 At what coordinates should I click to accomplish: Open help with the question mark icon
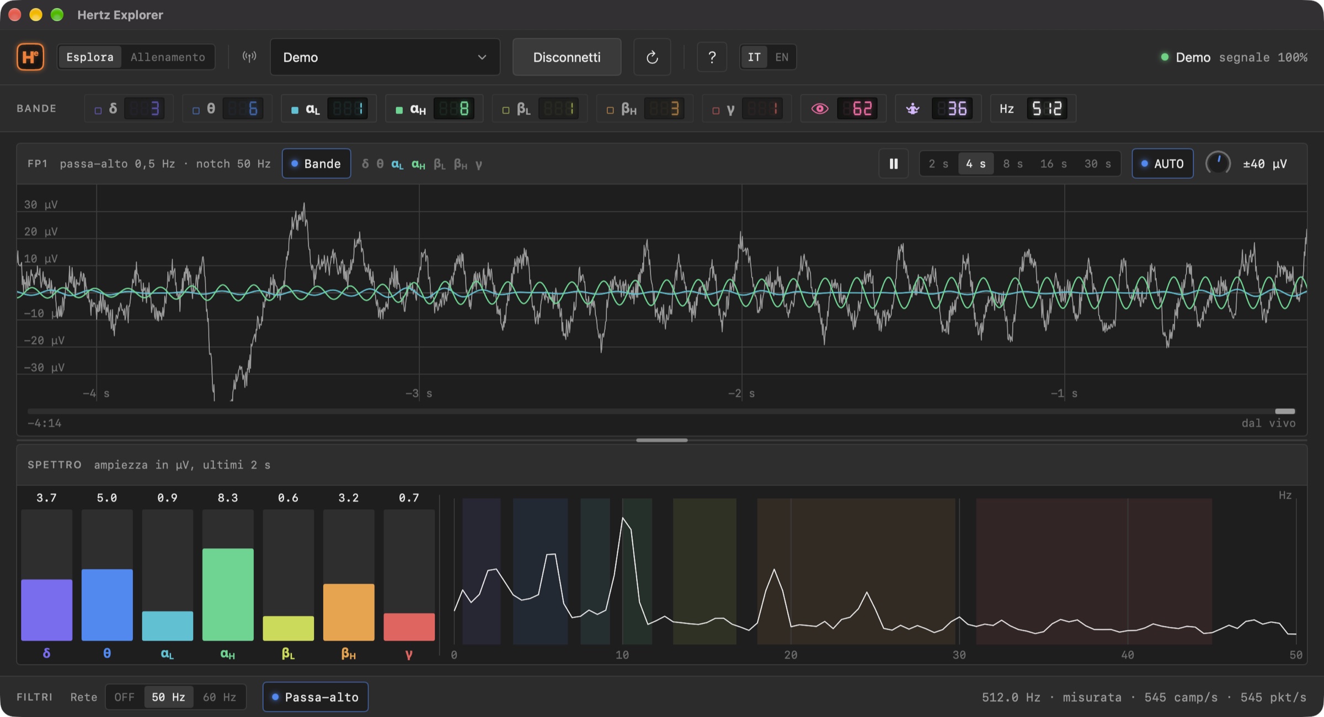[712, 57]
